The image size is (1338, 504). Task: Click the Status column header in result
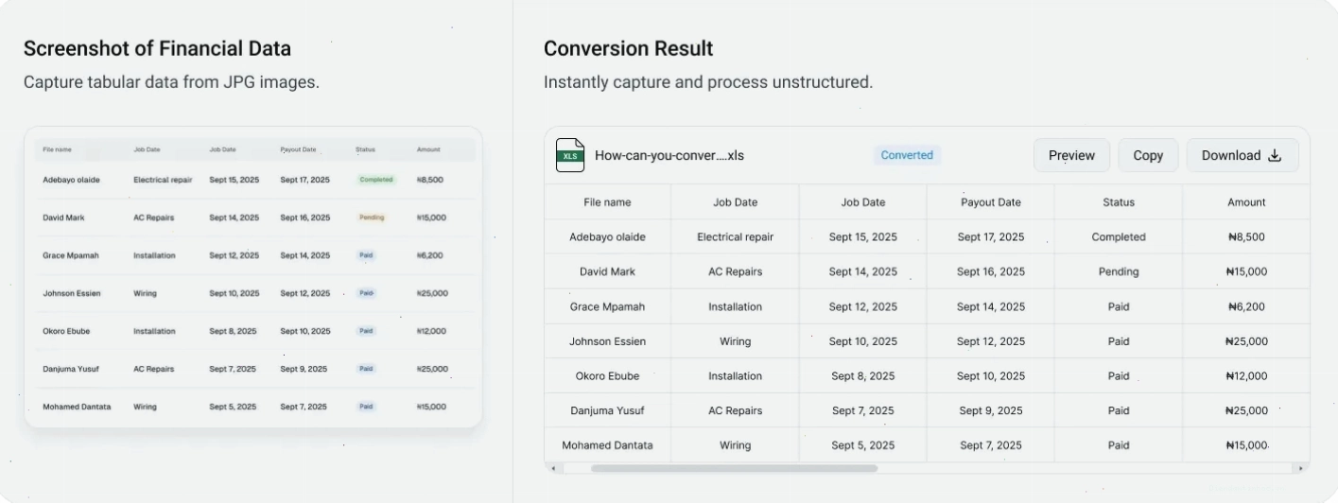click(1119, 202)
